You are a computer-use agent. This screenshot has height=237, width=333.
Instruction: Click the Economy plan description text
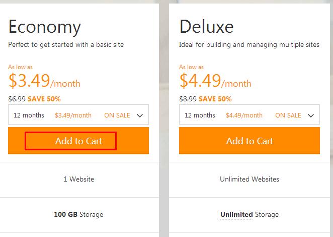(x=66, y=45)
